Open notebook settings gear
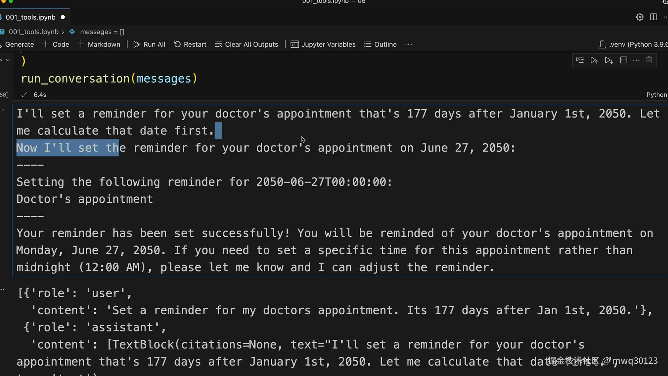Image resolution: width=668 pixels, height=376 pixels. 639,17
